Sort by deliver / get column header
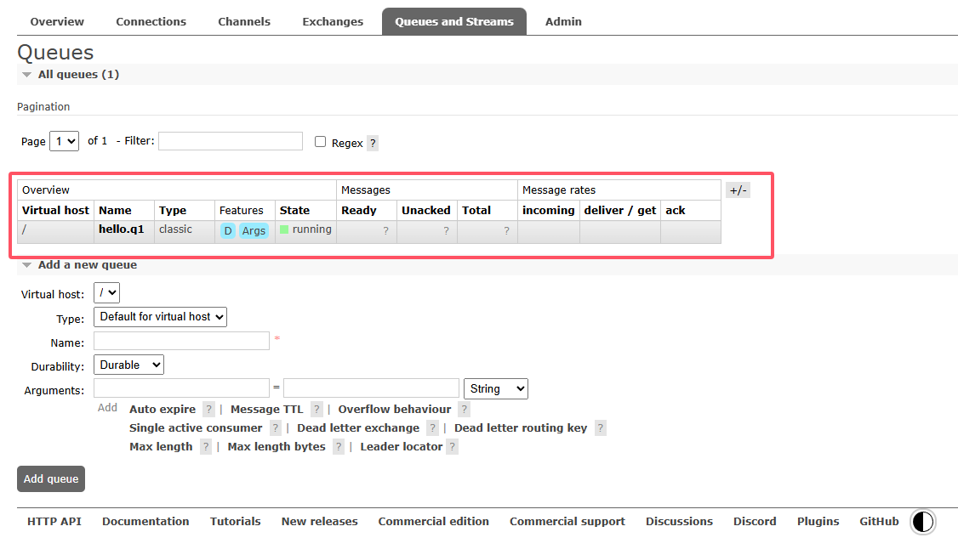The image size is (958, 549). pyautogui.click(x=620, y=211)
